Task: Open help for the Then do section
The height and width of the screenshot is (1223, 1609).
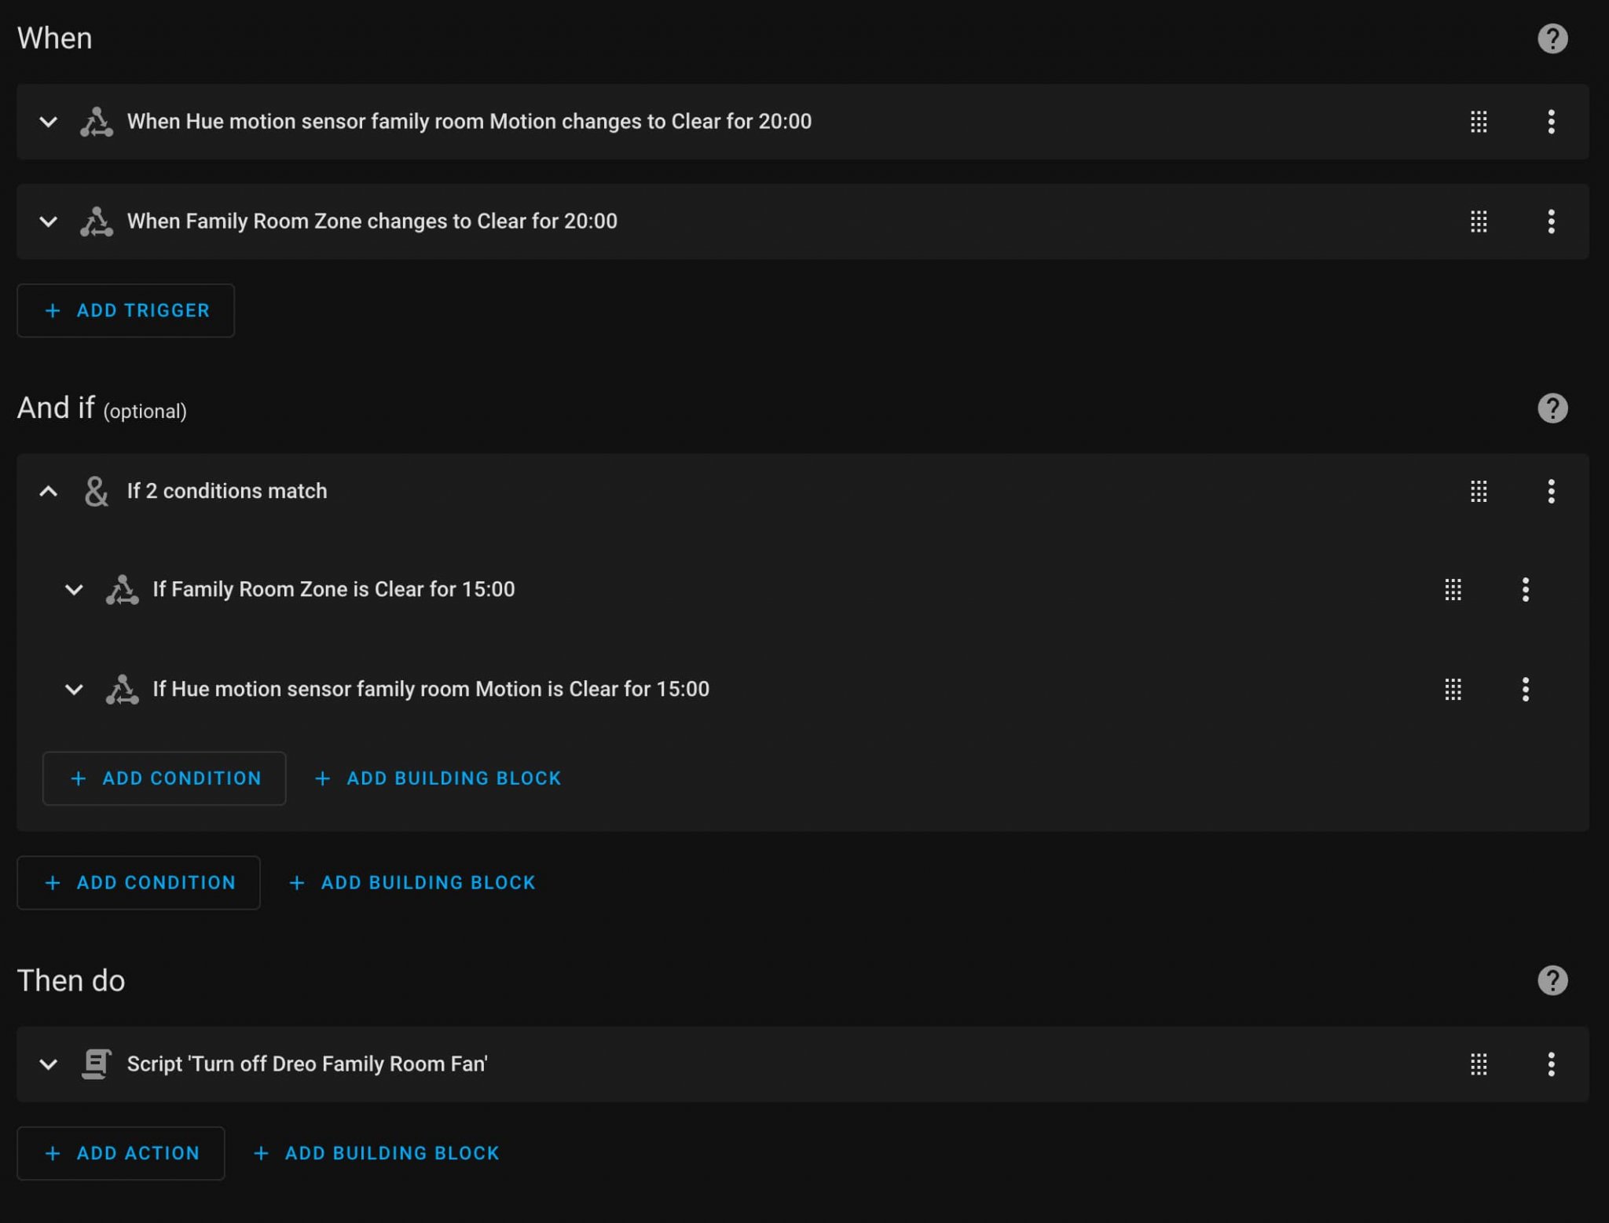Action: [1552, 980]
